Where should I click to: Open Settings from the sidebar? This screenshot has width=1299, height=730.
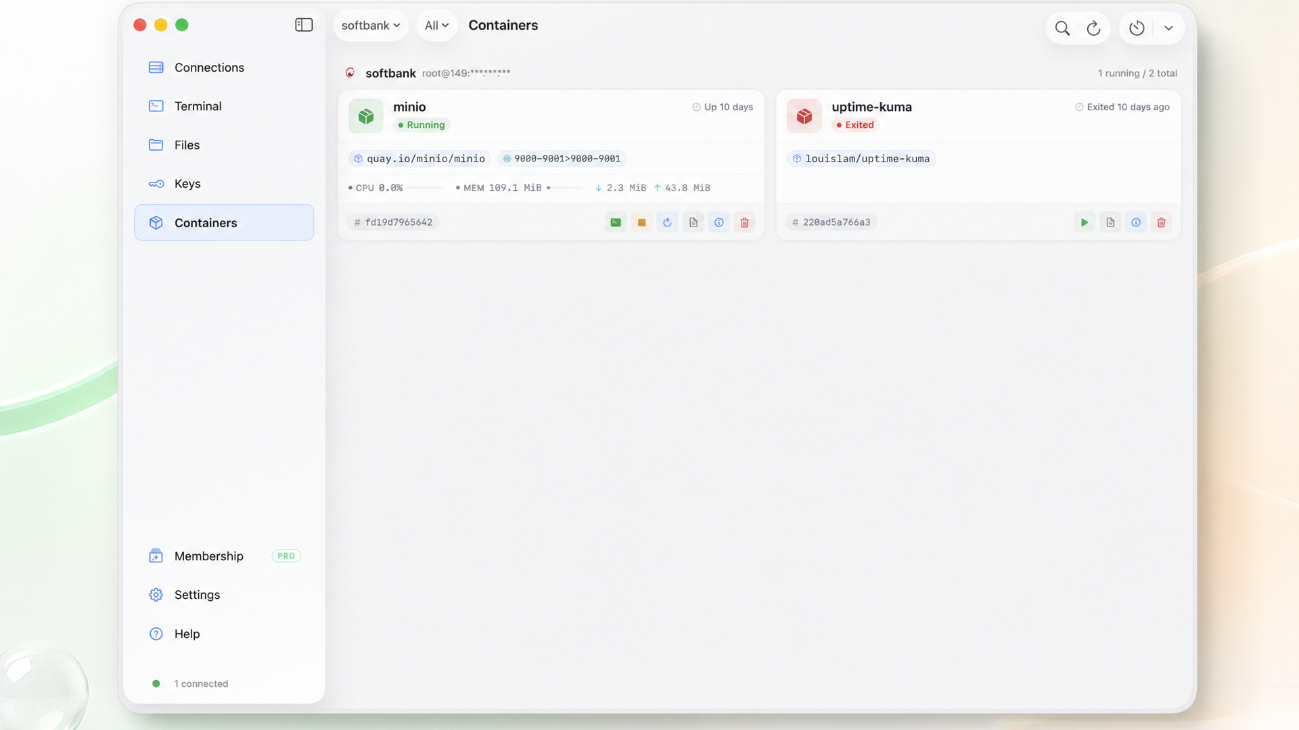224,595
